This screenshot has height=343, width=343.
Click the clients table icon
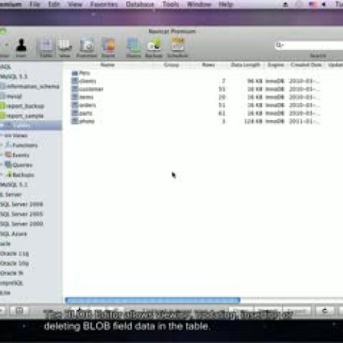(75, 81)
